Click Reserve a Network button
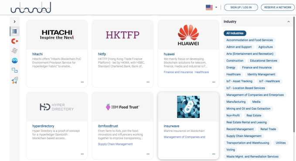 pyautogui.click(x=278, y=7)
